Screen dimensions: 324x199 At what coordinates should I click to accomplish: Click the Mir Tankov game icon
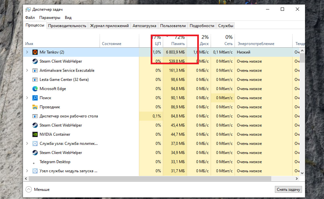[35, 52]
